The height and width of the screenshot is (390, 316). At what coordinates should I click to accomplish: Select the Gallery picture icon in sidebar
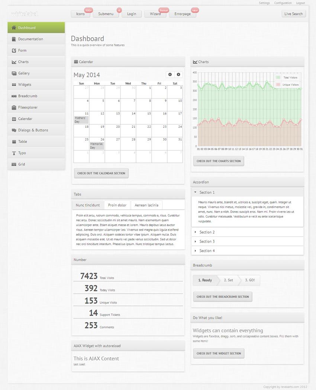coord(14,73)
